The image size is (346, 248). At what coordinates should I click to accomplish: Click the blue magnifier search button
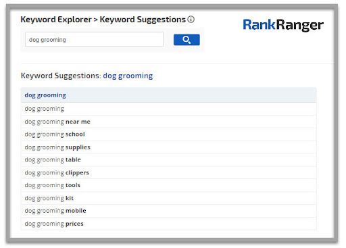(x=187, y=40)
